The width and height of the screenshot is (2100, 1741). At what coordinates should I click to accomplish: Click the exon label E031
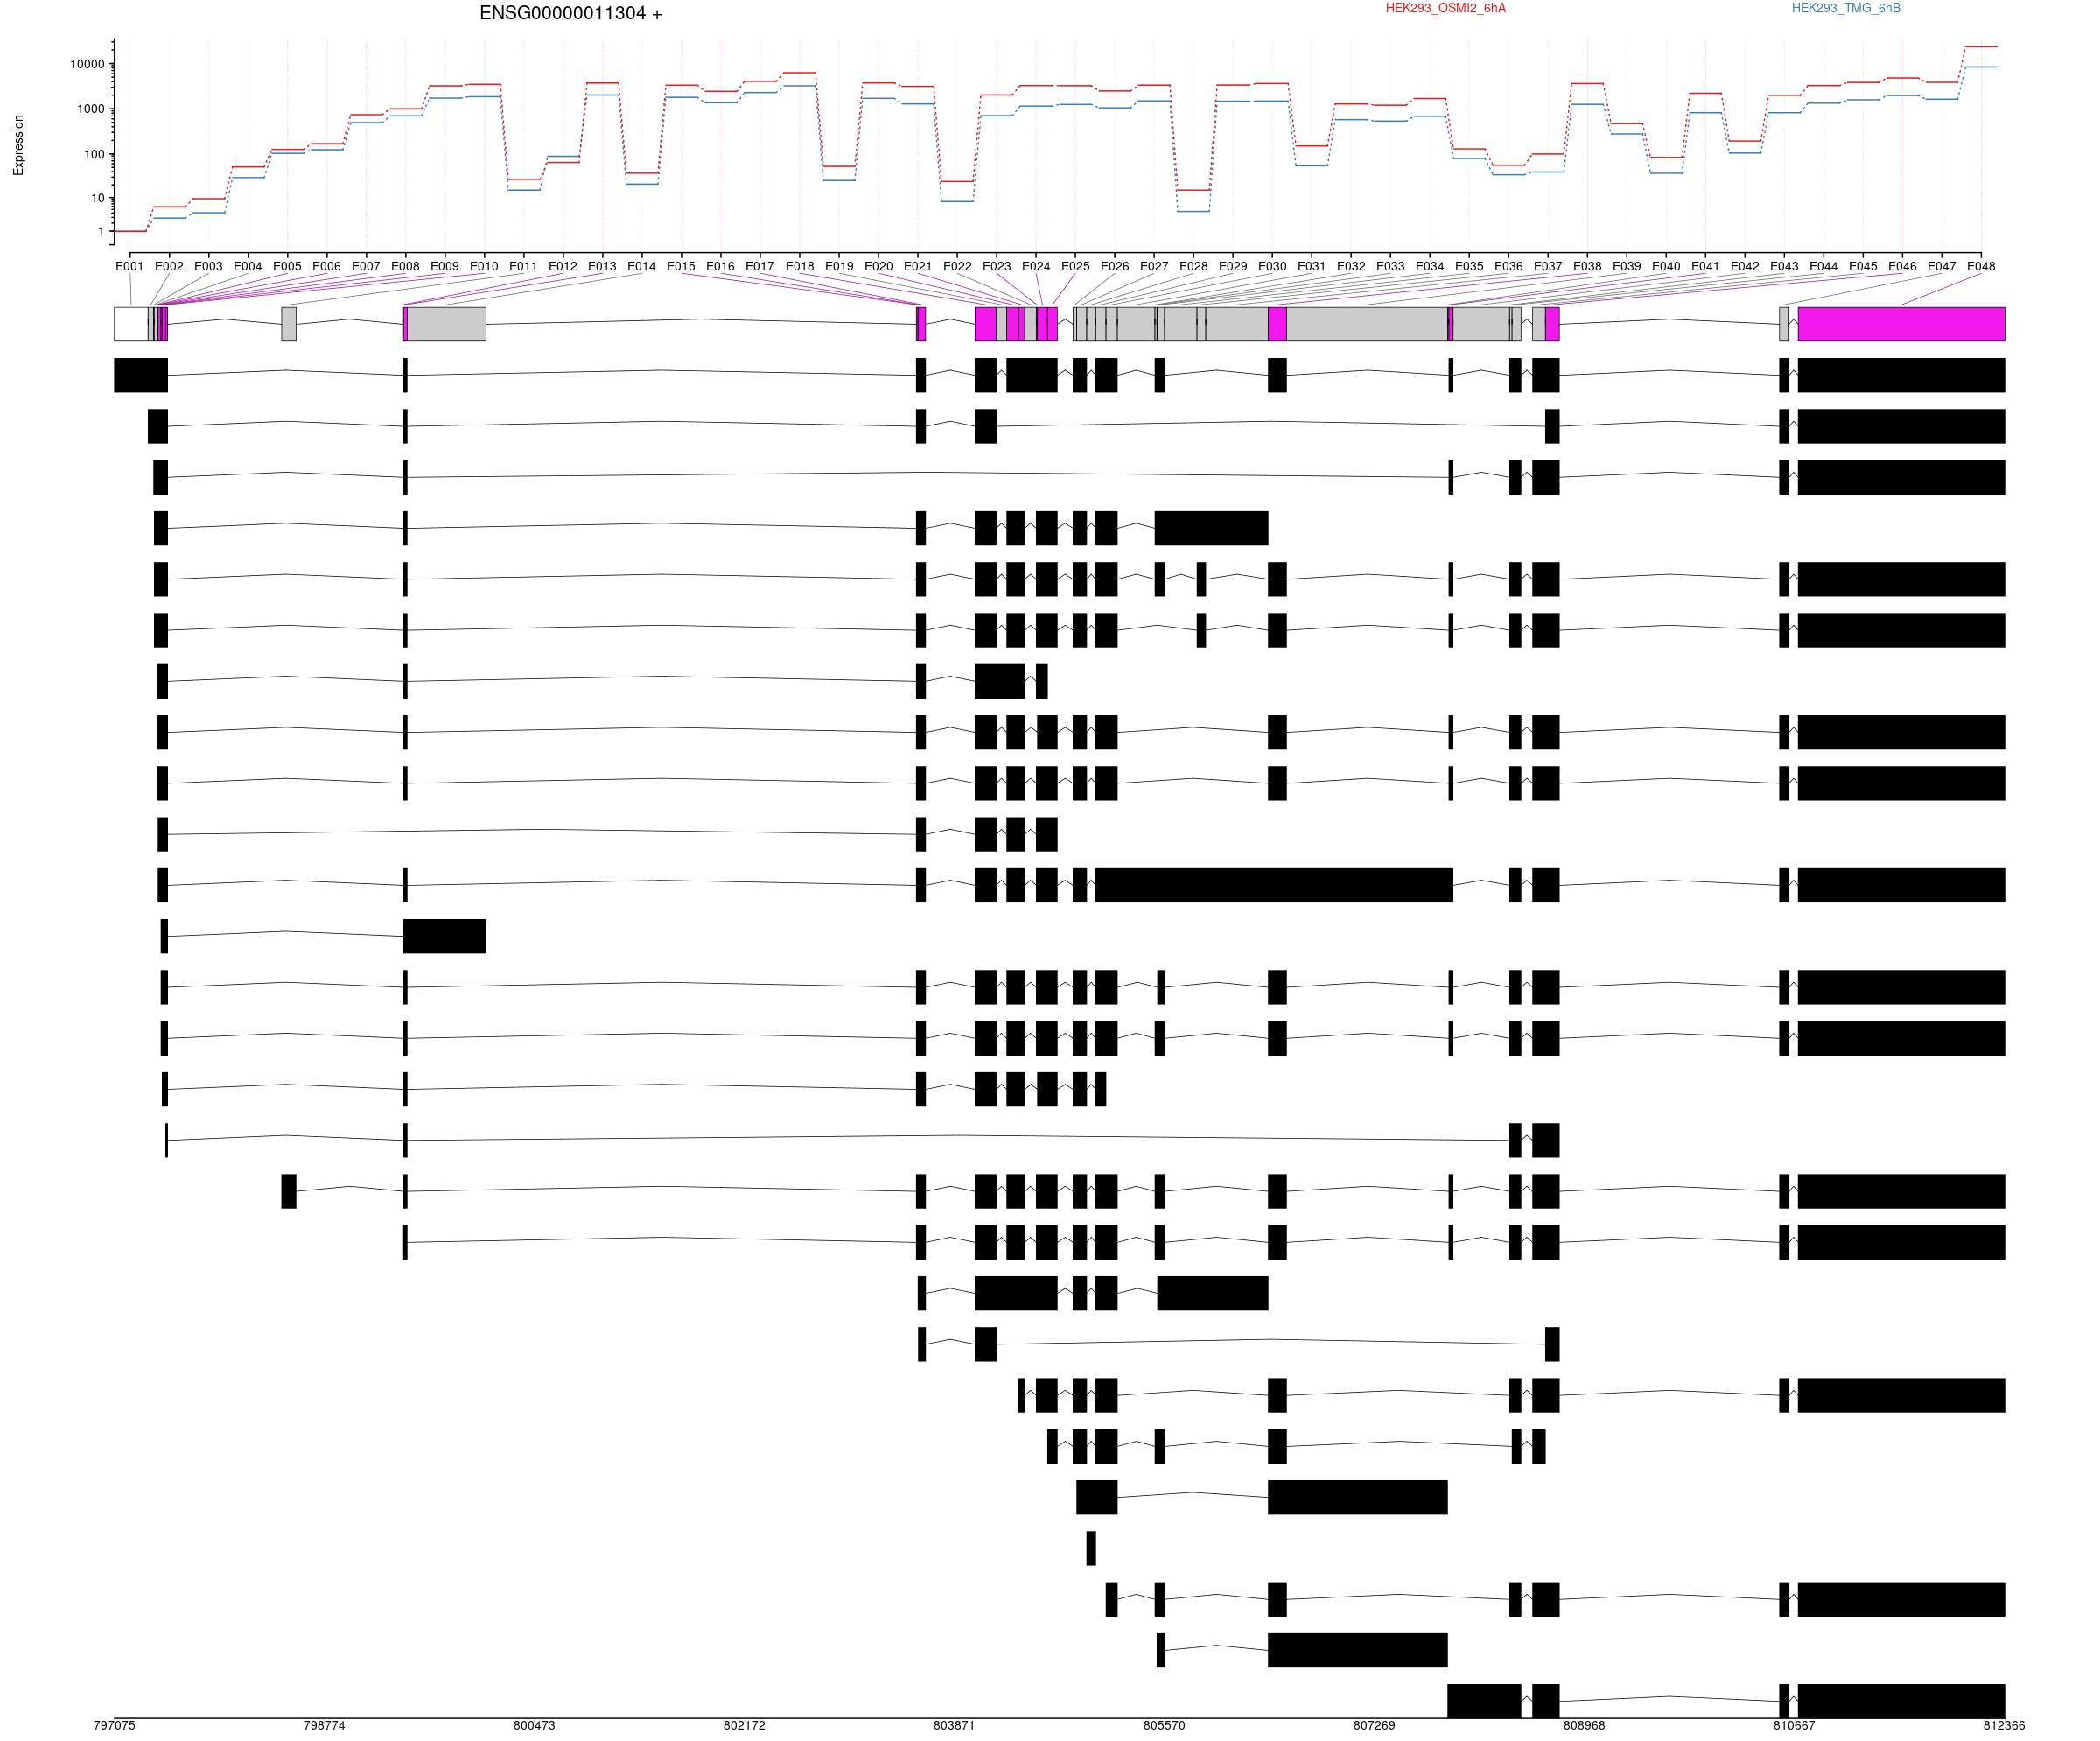tap(1311, 266)
